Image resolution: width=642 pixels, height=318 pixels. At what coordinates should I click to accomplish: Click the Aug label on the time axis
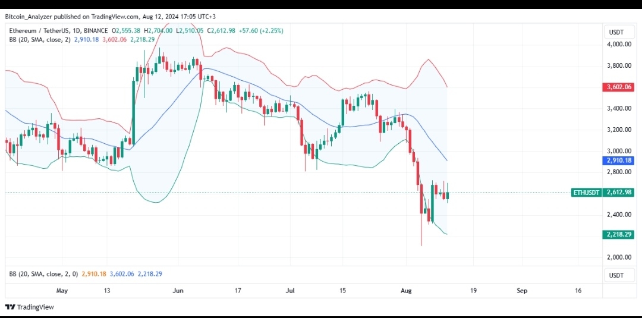click(406, 291)
